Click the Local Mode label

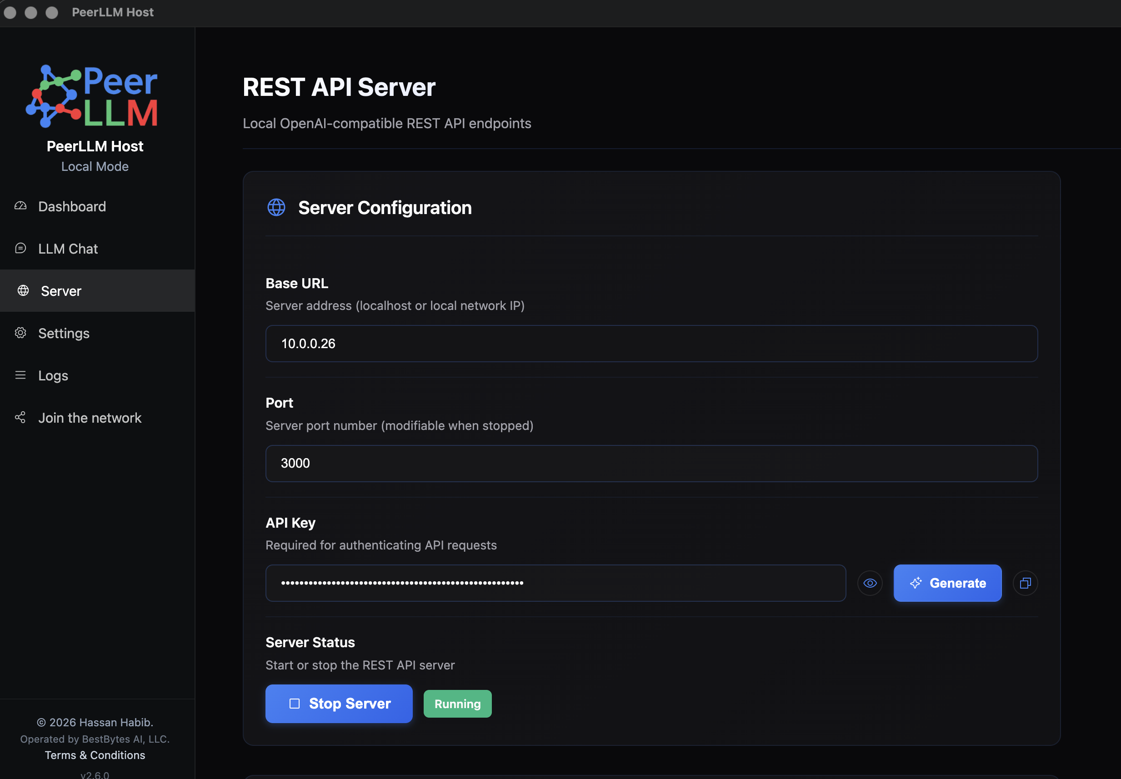coord(95,166)
